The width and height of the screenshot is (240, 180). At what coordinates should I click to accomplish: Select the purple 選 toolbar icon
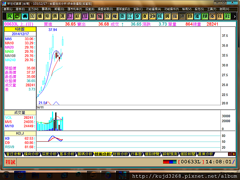click(x=70, y=16)
